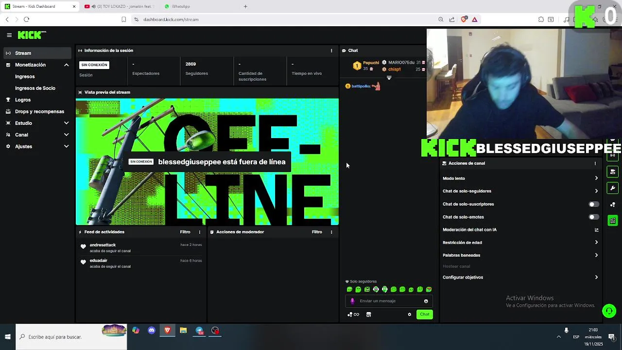The width and height of the screenshot is (622, 350).
Task: Click the address bar URL dashboard.kick.com/stream
Action: coord(171,19)
